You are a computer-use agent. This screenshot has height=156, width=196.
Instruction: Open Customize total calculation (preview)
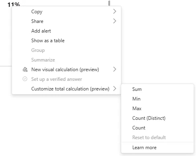pyautogui.click(x=66, y=89)
